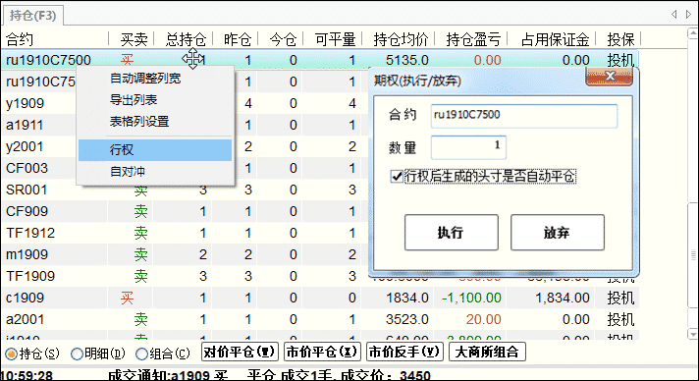Click the 1834.0 average price cell
699x381 pixels.
click(x=407, y=298)
